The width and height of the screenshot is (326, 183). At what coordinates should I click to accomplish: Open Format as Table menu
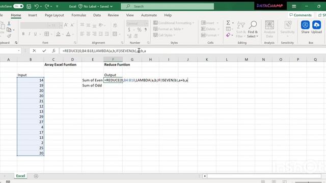168,29
